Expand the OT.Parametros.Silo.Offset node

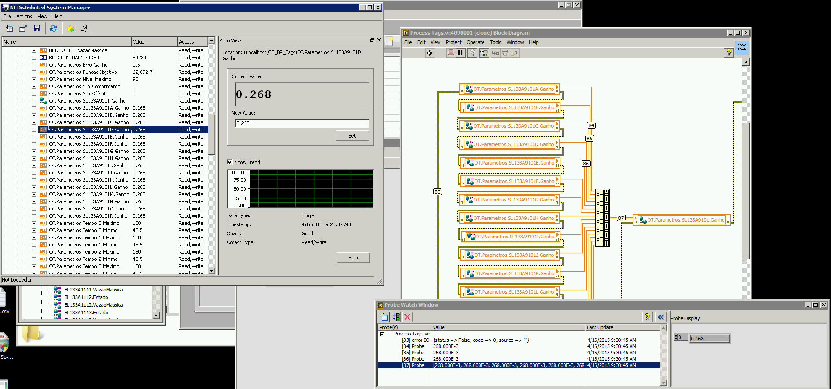(34, 94)
